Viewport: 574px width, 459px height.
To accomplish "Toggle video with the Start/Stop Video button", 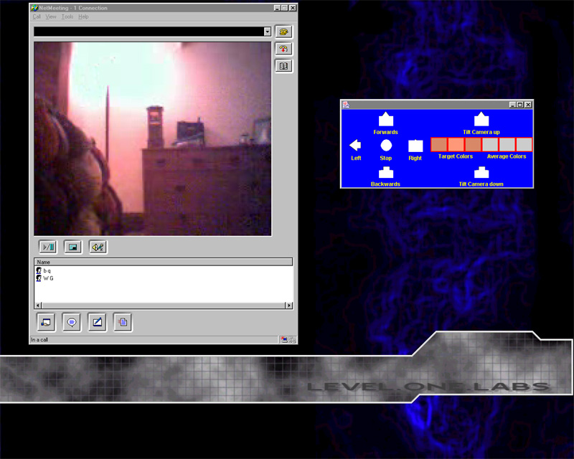I will [x=47, y=247].
